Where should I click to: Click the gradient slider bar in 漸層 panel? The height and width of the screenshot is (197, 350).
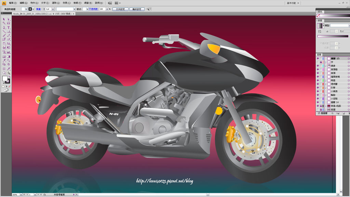(x=333, y=36)
